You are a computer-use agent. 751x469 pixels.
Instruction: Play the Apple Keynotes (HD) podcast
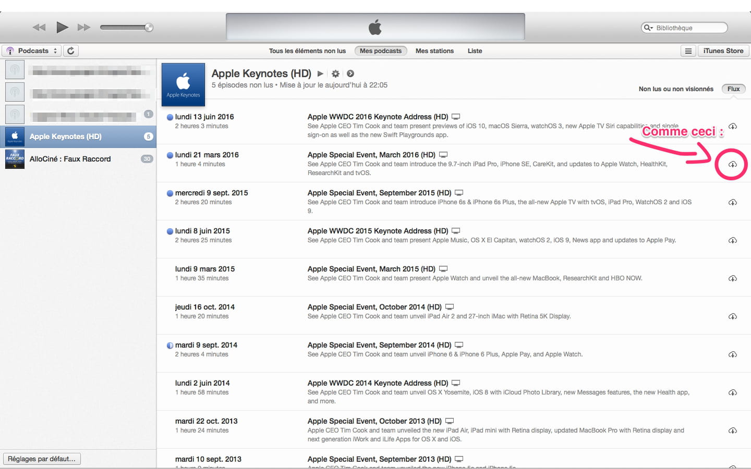click(320, 73)
